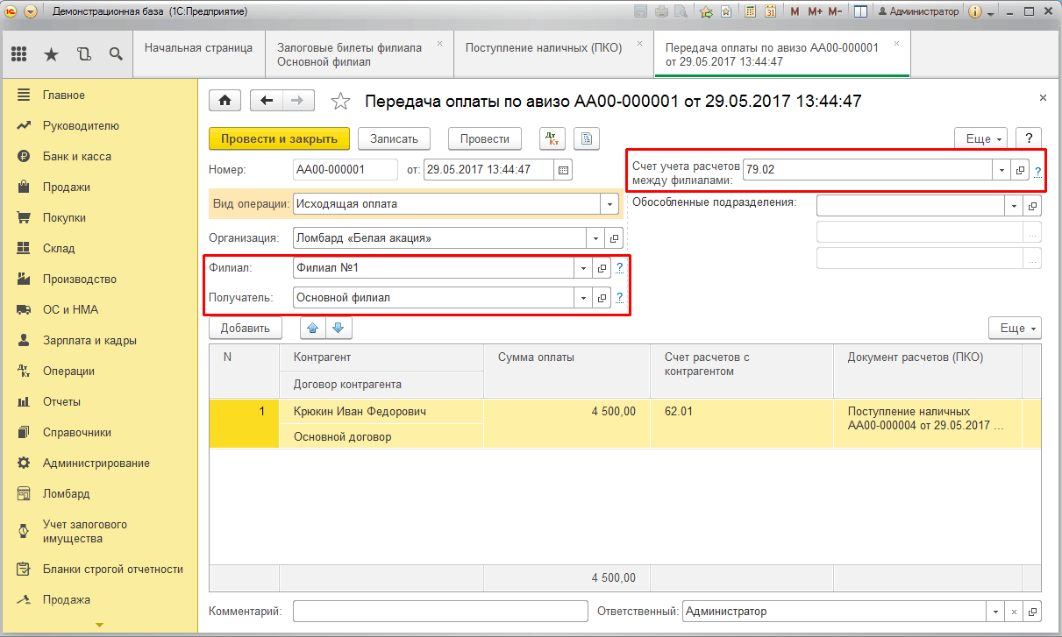Open the date calendar picker icon
This screenshot has height=637, width=1062.
click(563, 170)
